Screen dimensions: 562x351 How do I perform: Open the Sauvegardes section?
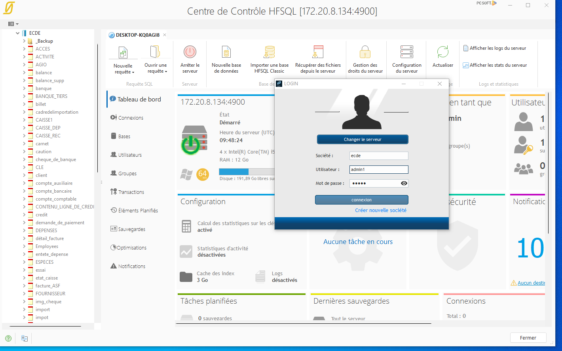pos(131,229)
